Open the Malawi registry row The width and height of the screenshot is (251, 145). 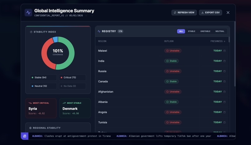[x=162, y=51]
